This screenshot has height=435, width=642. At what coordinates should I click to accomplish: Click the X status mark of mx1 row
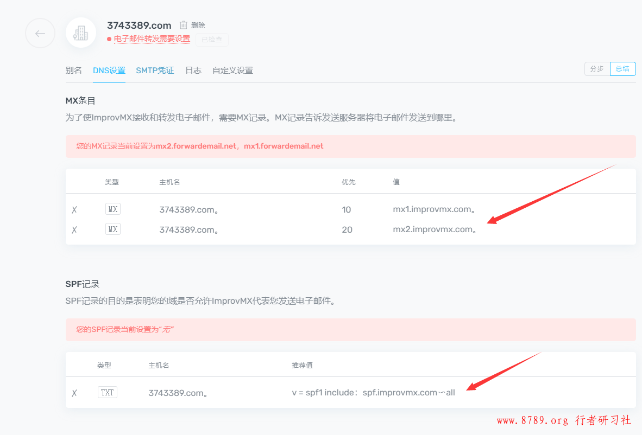pyautogui.click(x=74, y=210)
